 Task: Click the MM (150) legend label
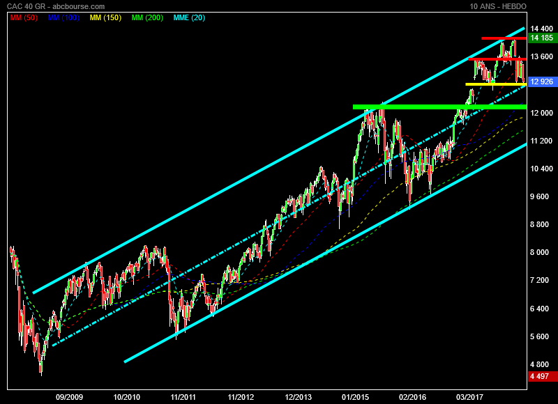click(106, 18)
